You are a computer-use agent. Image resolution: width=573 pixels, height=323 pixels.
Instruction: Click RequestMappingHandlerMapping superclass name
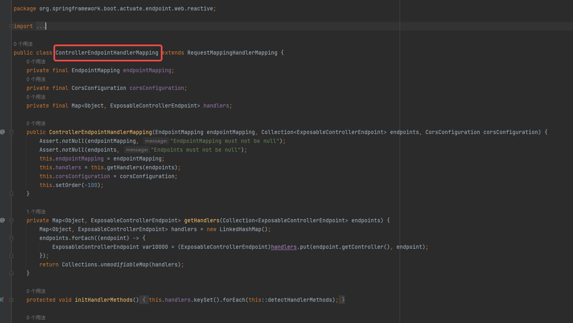click(x=232, y=53)
